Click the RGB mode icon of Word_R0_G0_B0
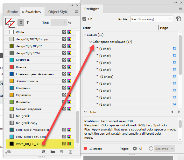This screenshot has width=184, height=160. pyautogui.click(x=69, y=143)
